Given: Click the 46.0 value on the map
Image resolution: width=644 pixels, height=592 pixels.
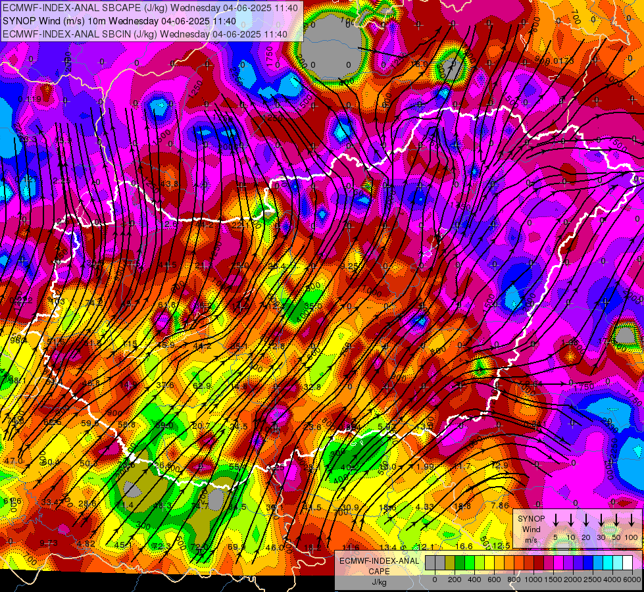Looking at the screenshot, I should click(x=275, y=548).
